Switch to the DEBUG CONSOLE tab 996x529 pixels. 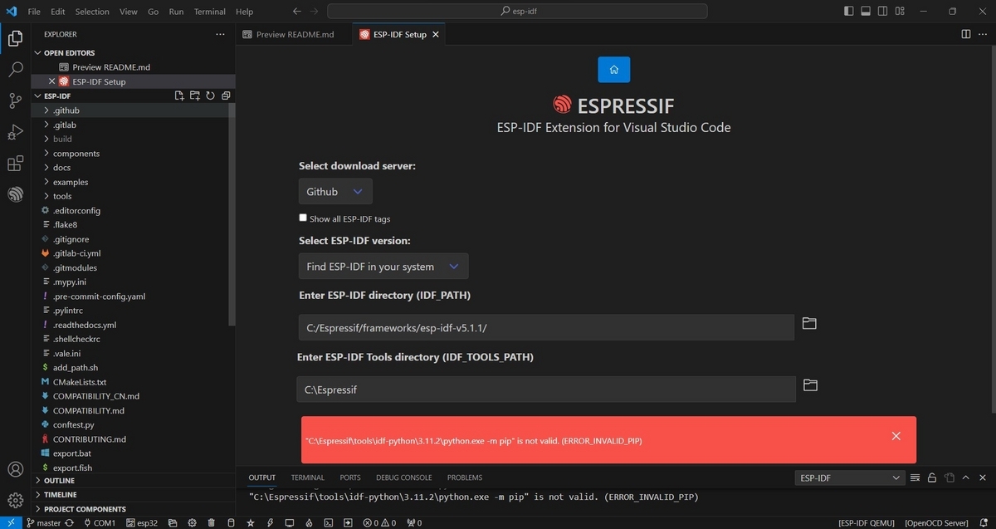pyautogui.click(x=403, y=478)
